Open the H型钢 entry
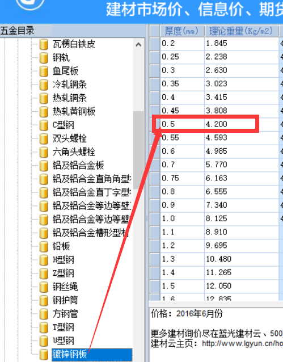 click(64, 260)
